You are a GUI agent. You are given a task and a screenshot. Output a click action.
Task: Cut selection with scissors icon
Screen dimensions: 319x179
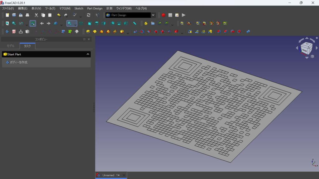tap(36, 15)
